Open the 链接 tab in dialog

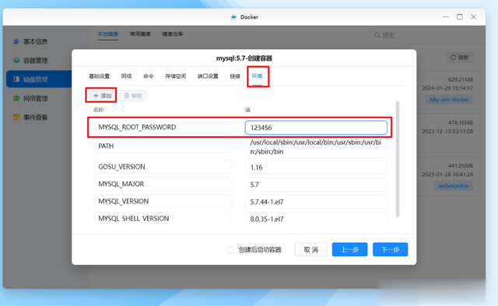[235, 76]
